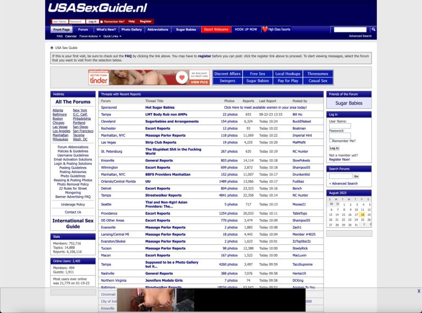Click the Calendar link in the sub navbar
422x313 pixels.
click(71, 36)
